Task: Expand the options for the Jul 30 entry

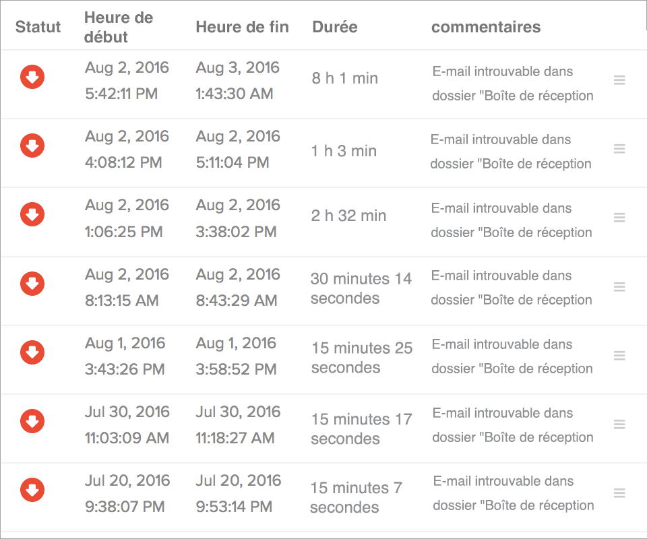Action: (619, 424)
